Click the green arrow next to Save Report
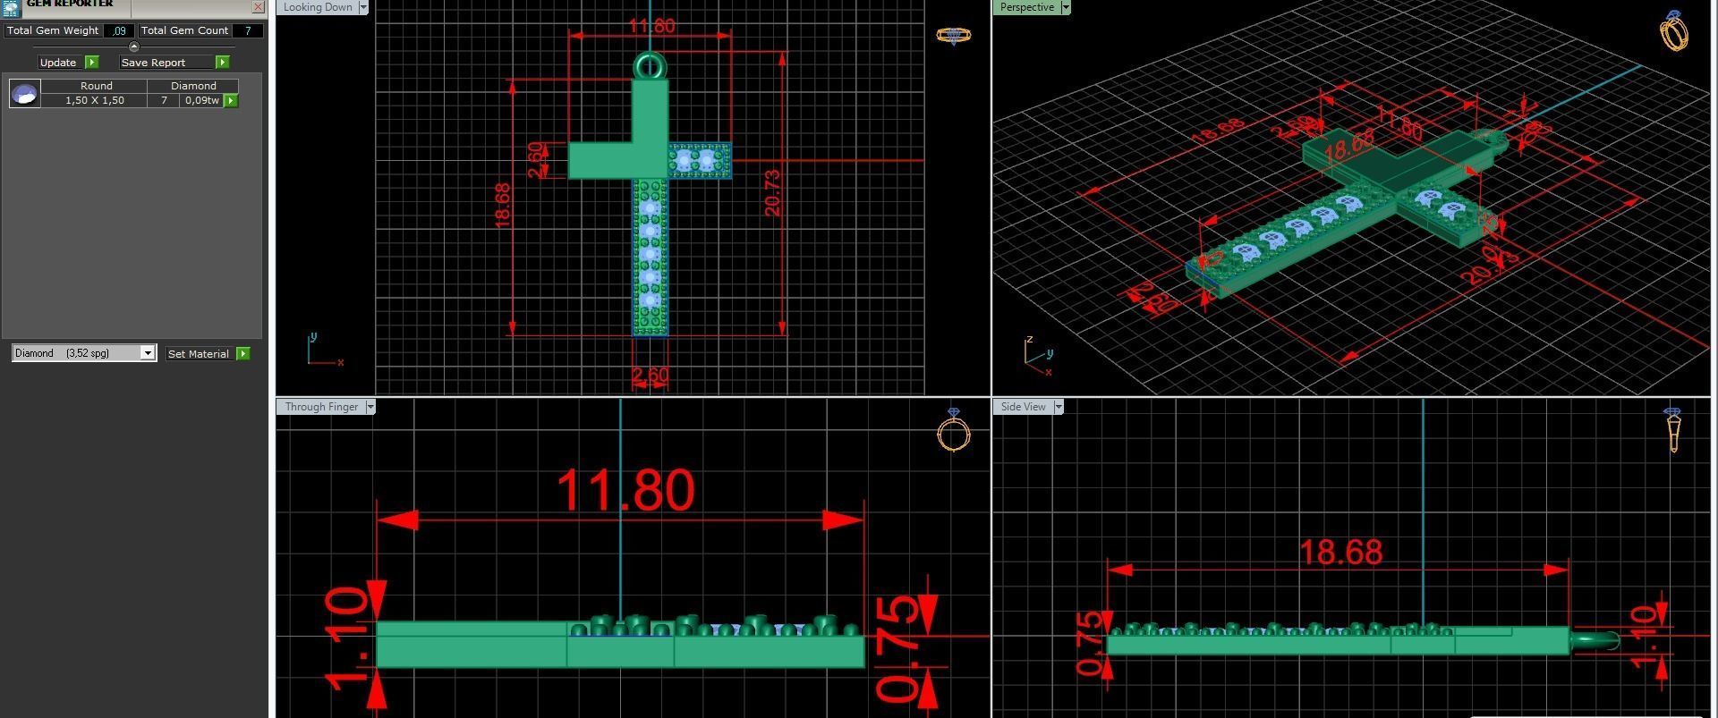The height and width of the screenshot is (718, 1718). pyautogui.click(x=222, y=62)
